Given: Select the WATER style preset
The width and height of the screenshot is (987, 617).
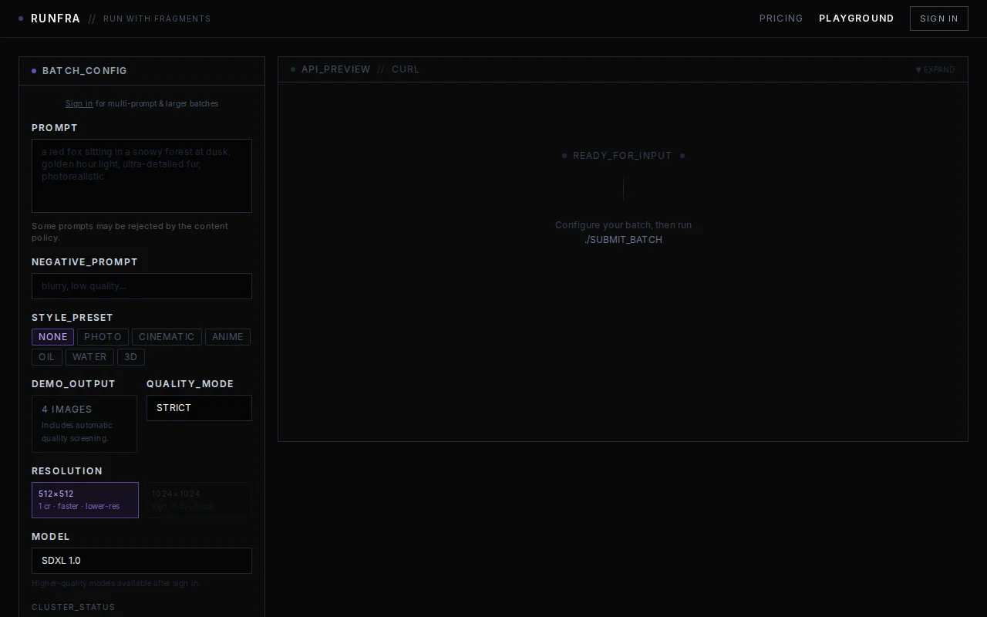Looking at the screenshot, I should (89, 357).
